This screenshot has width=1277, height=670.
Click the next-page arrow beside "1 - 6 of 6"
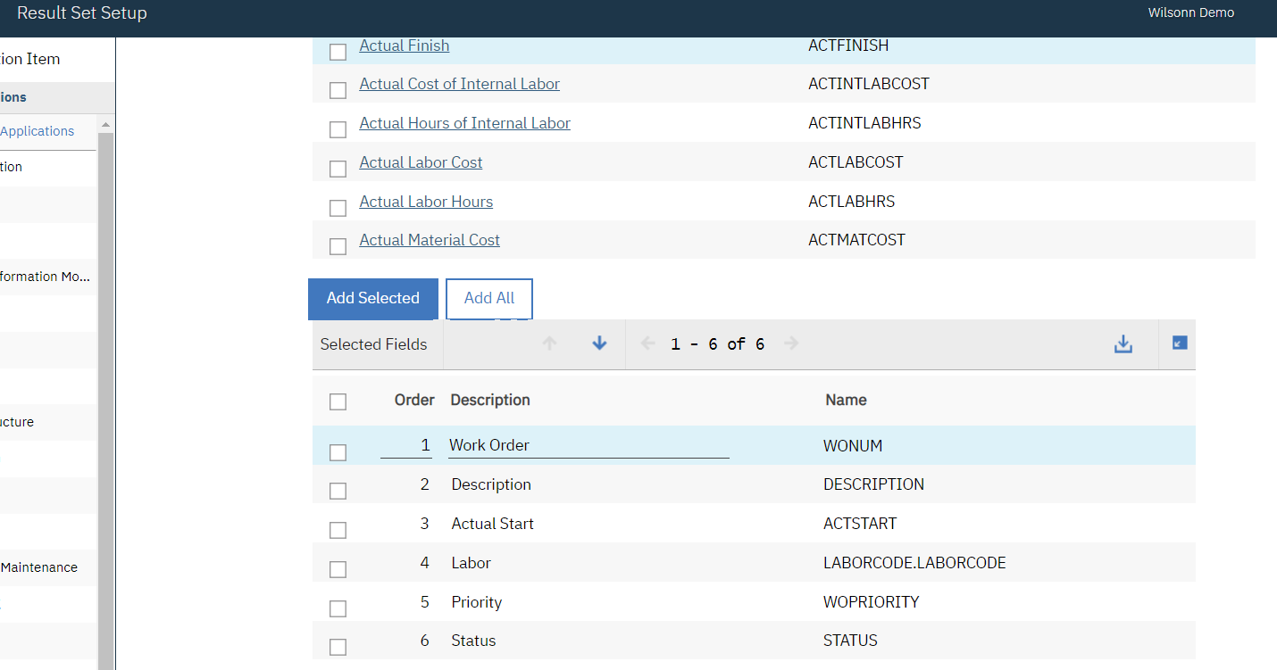point(791,343)
